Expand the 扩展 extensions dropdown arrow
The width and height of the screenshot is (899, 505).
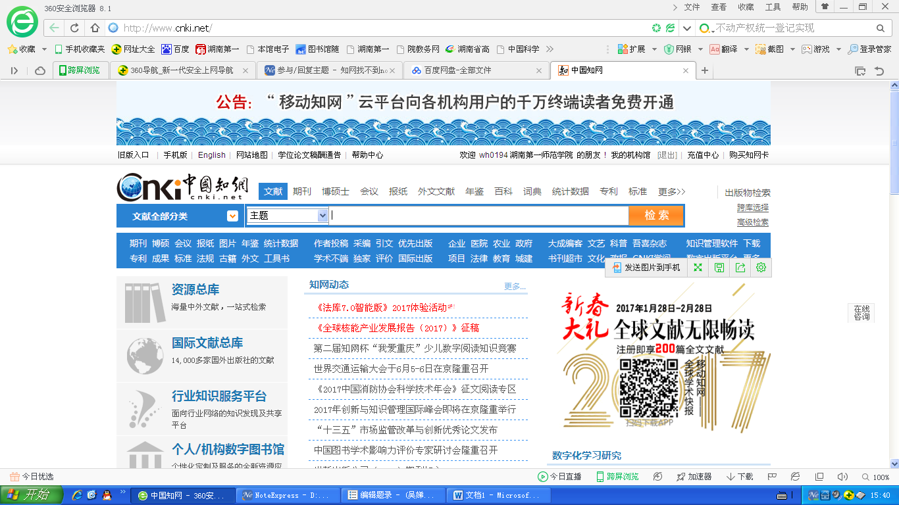tap(655, 49)
